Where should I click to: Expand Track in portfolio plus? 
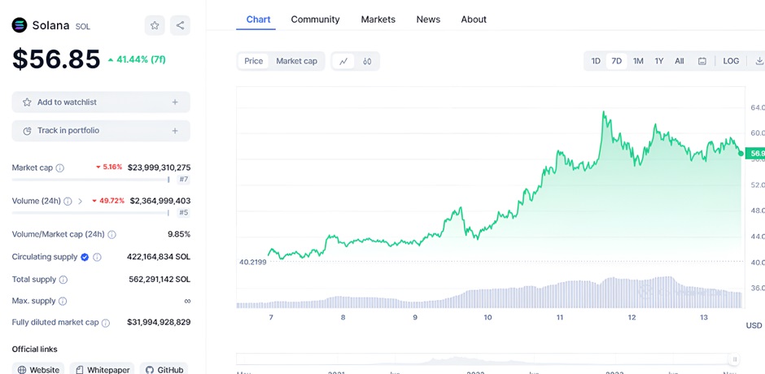click(175, 131)
